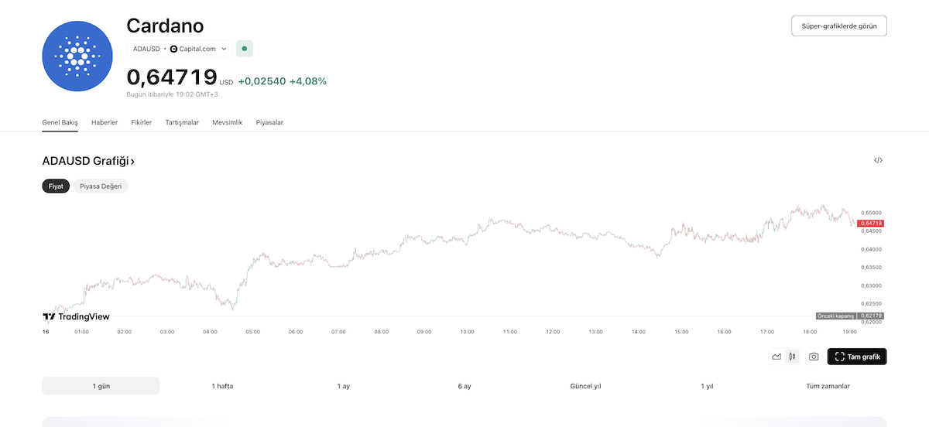Click the red 0,64719 price label
Viewport: 929px width, 427px height.
pyautogui.click(x=871, y=223)
